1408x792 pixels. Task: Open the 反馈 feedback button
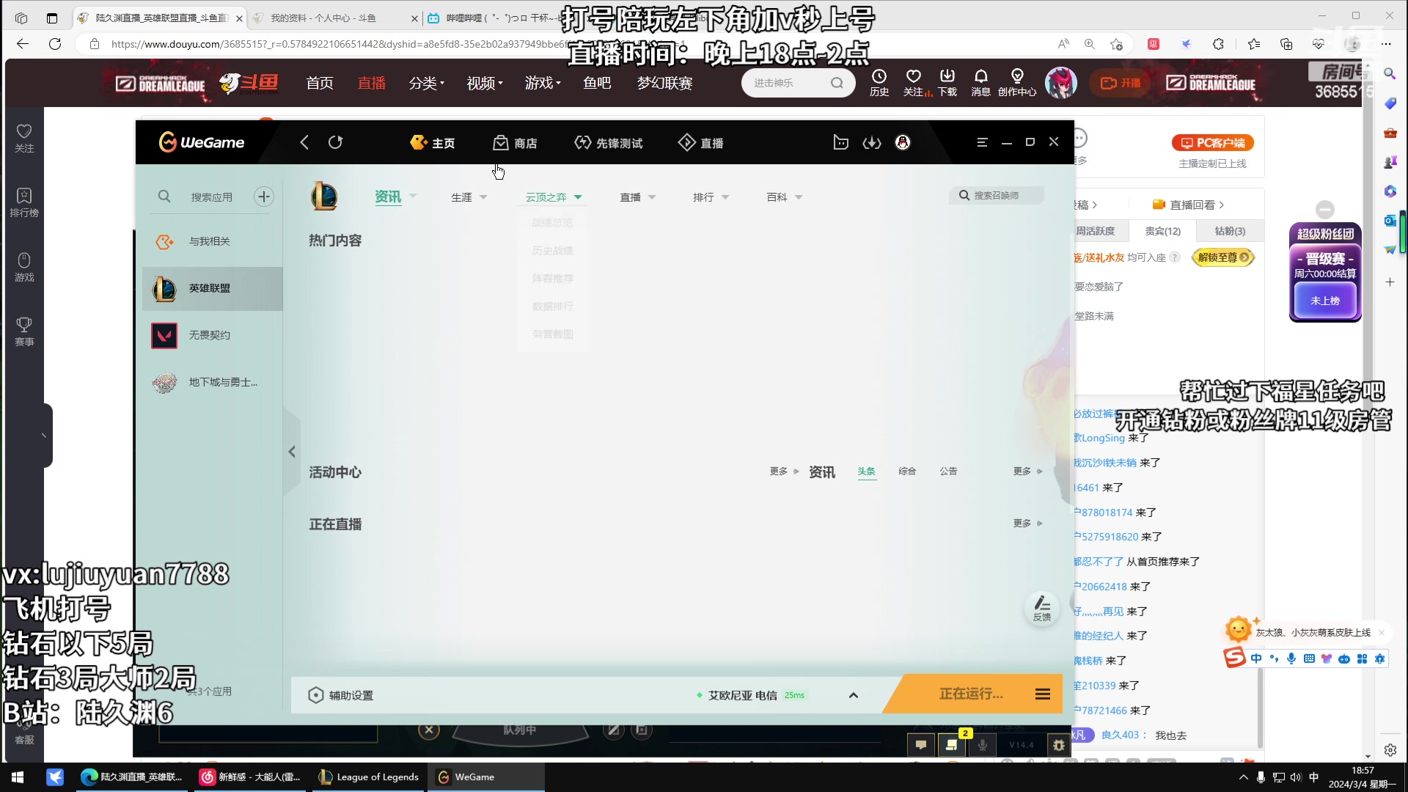(x=1042, y=609)
